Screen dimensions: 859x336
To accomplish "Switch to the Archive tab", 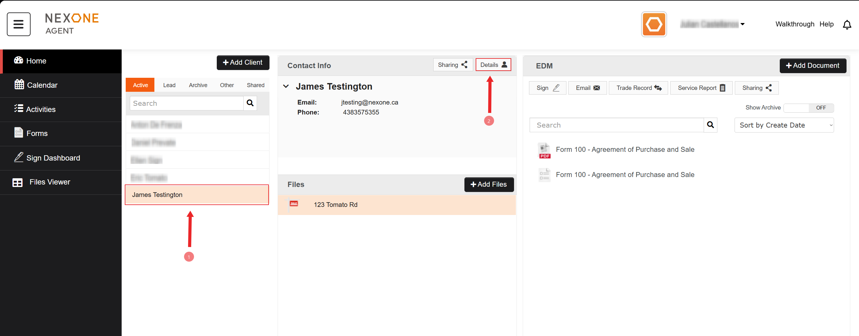I will click(x=198, y=85).
